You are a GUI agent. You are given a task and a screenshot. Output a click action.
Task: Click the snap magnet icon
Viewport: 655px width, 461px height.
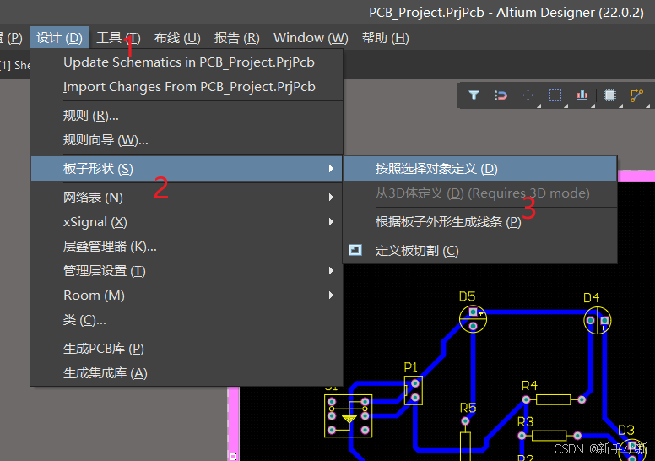501,95
